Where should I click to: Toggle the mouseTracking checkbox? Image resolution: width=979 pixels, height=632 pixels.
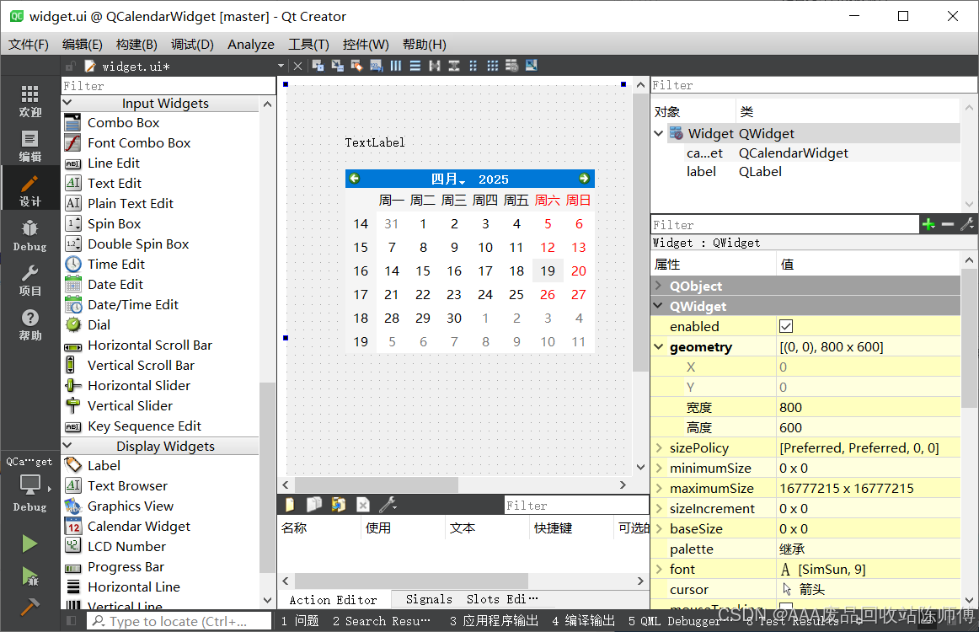[787, 609]
